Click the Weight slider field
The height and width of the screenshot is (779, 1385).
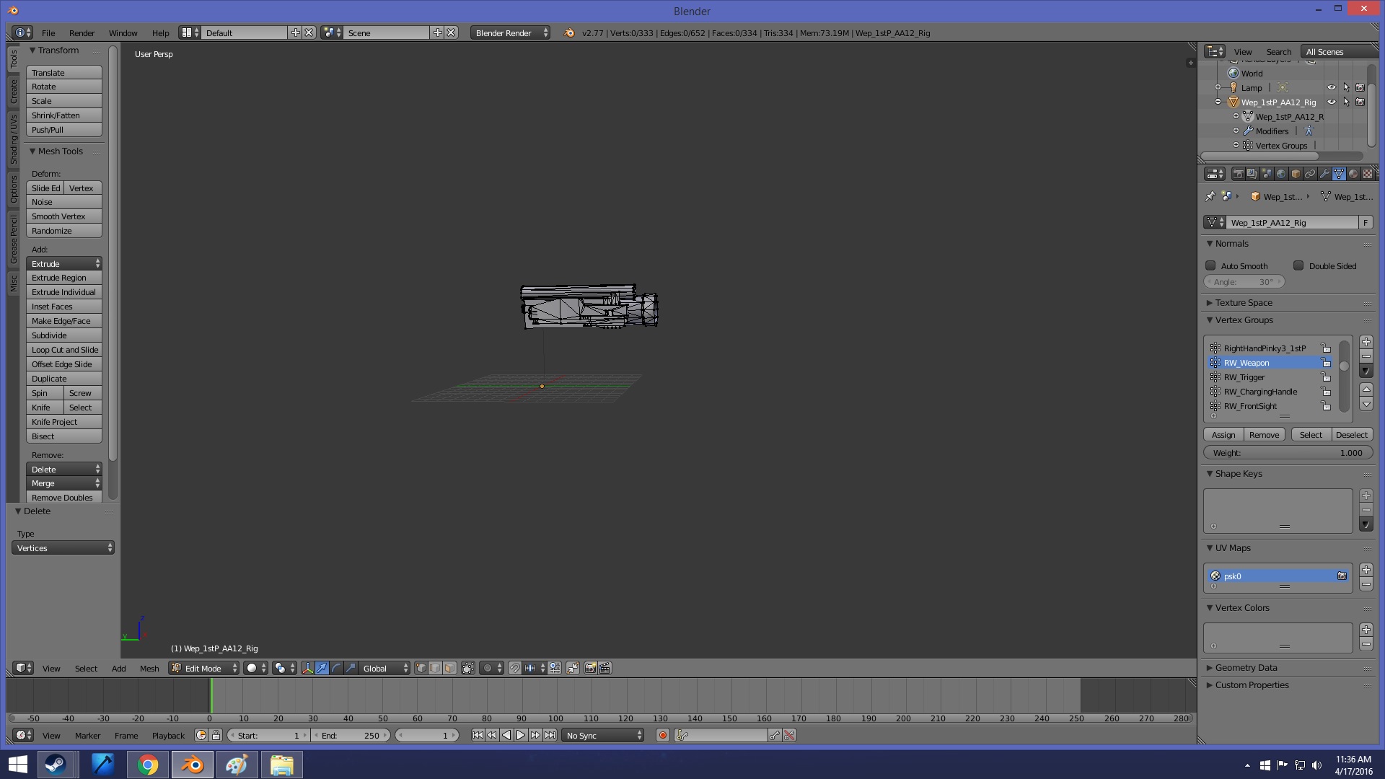[1288, 453]
